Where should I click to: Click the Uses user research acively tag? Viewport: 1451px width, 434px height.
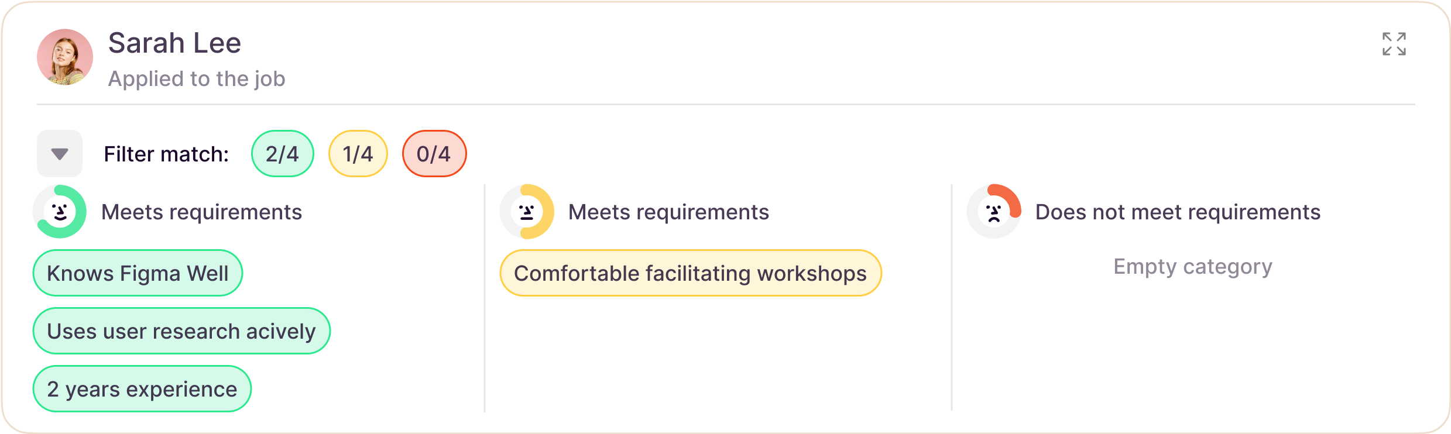click(181, 331)
